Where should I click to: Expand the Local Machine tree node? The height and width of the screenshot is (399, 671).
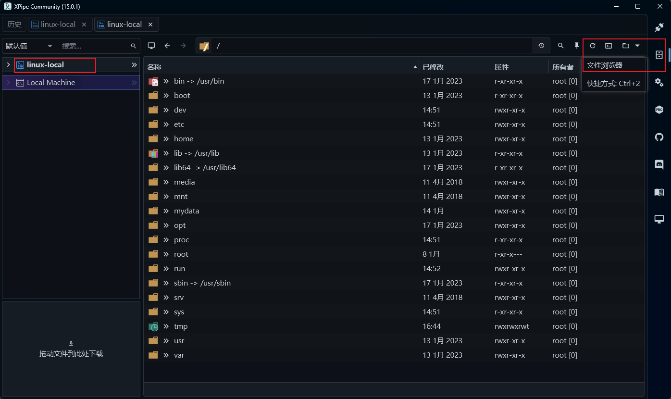tap(8, 83)
